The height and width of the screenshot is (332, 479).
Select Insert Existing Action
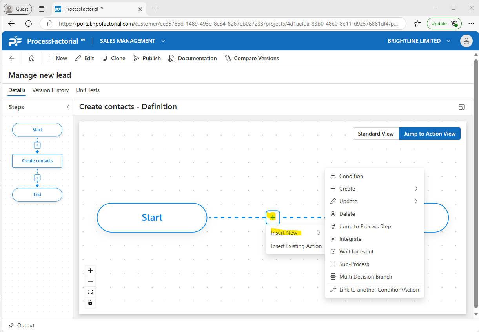click(x=296, y=246)
